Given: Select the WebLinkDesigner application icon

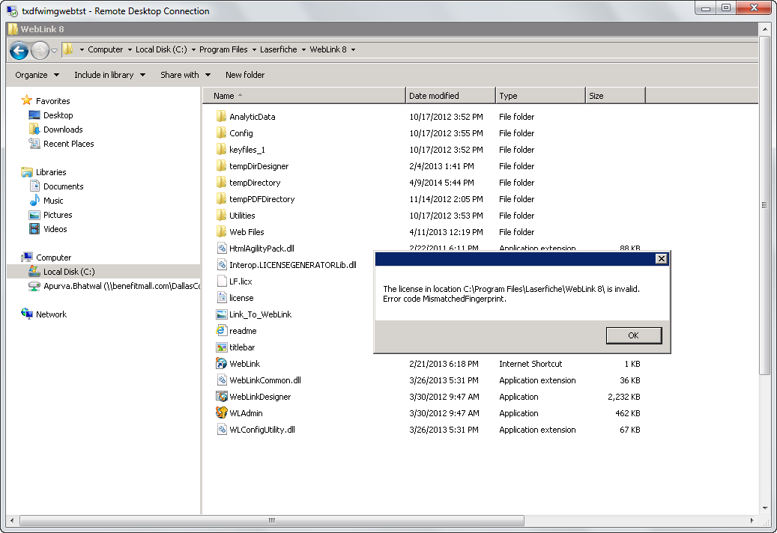Looking at the screenshot, I should (x=222, y=397).
